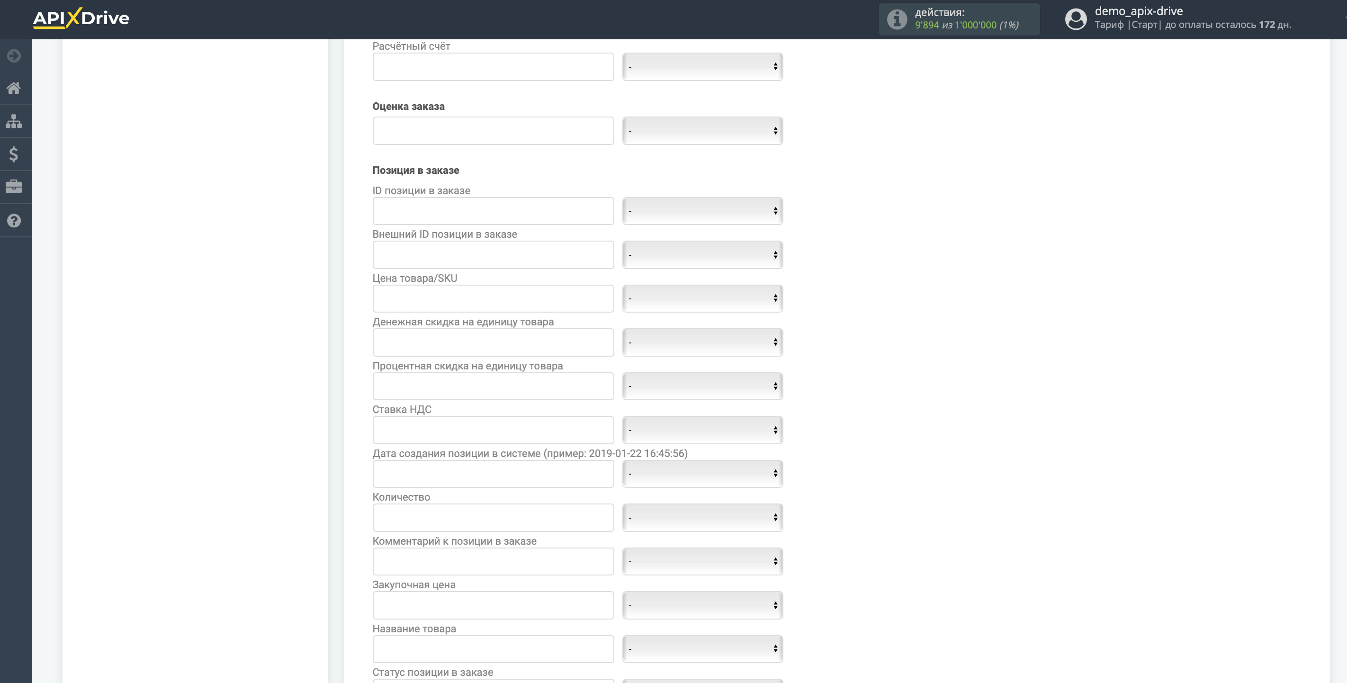1347x683 pixels.
Task: Click the Процентная скидка на единицу товара field
Action: (493, 386)
